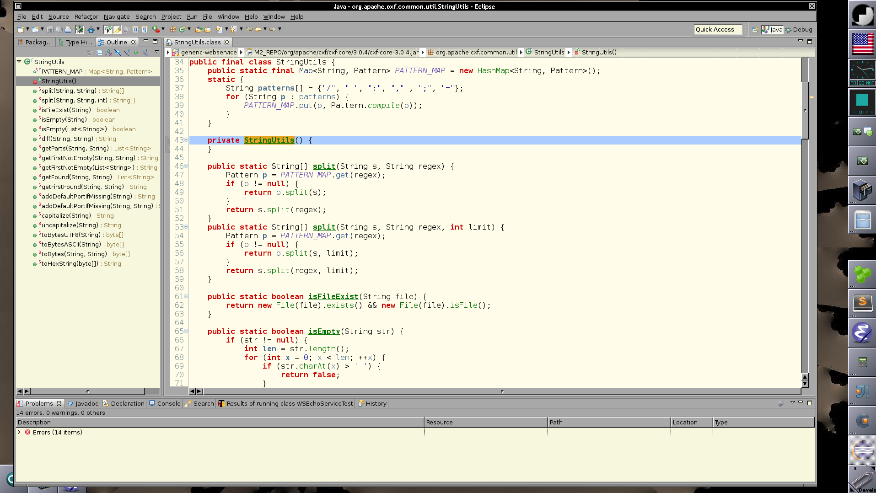Screen dimensions: 876x493
Task: Open the Refactor menu
Action: (86, 16)
